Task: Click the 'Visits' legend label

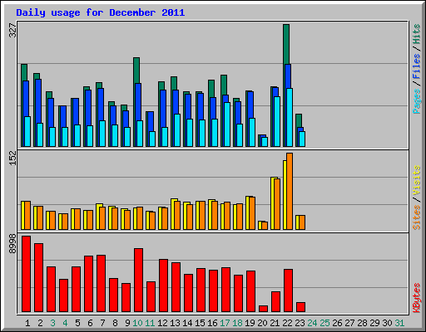Action: (x=417, y=180)
